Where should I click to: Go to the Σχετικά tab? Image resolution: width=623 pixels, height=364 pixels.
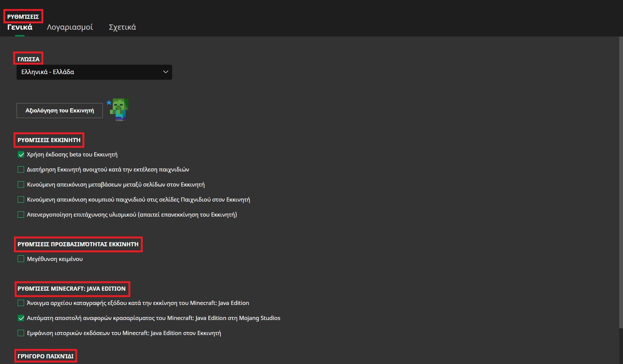(x=122, y=27)
